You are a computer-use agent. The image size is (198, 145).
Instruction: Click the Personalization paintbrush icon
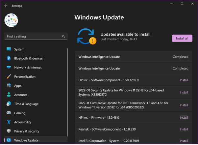click(9, 76)
